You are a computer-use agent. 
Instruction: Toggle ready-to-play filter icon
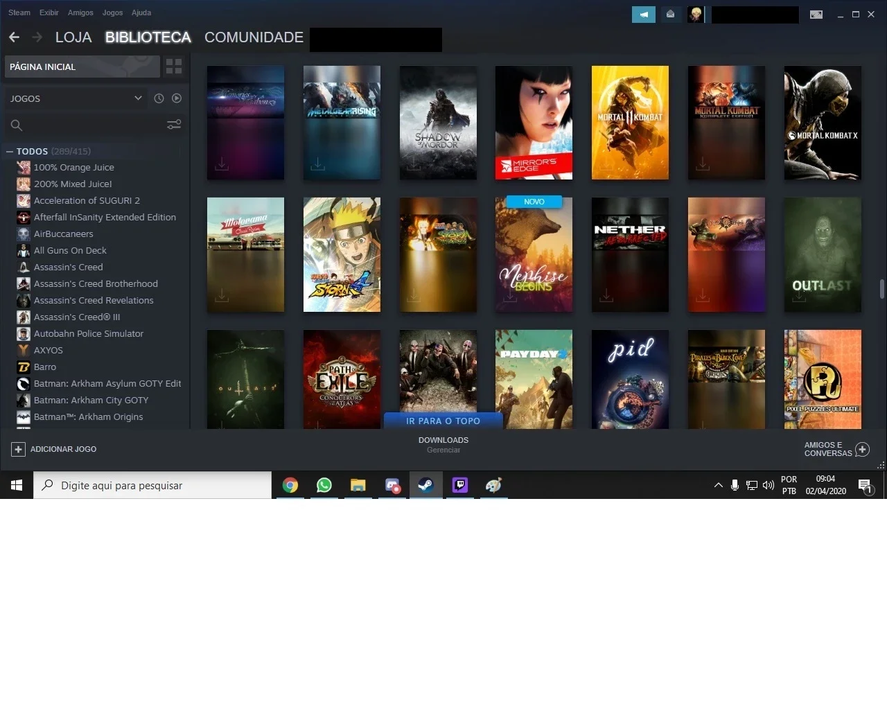point(177,98)
